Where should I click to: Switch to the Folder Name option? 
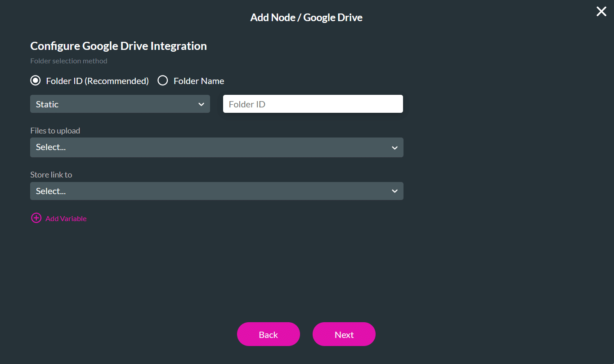tap(162, 80)
